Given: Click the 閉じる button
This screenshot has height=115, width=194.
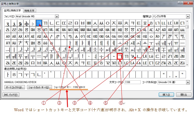Looking at the screenshot, I should click(x=184, y=95).
